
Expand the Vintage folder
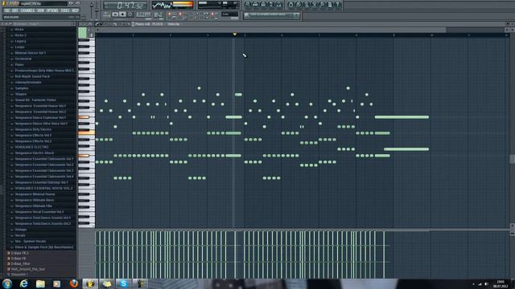[x=21, y=230]
